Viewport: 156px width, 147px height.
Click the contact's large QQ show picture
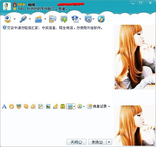[135, 57]
